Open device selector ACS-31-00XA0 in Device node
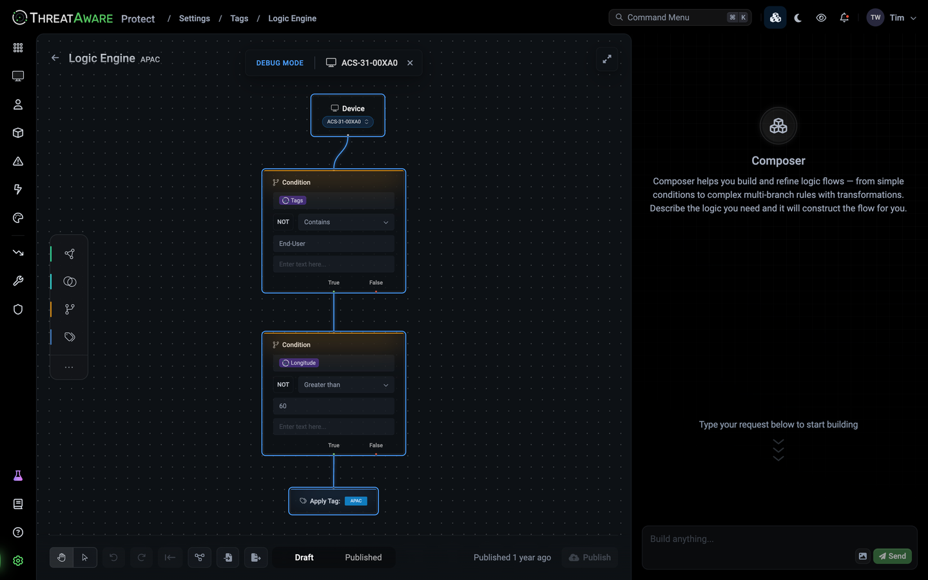This screenshot has width=928, height=580. click(x=348, y=122)
